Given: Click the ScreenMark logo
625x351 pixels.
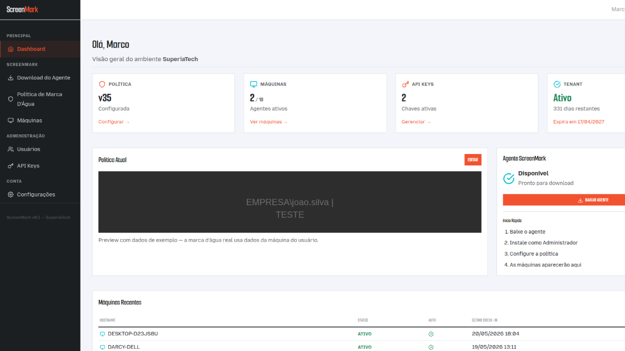Looking at the screenshot, I should pos(22,9).
